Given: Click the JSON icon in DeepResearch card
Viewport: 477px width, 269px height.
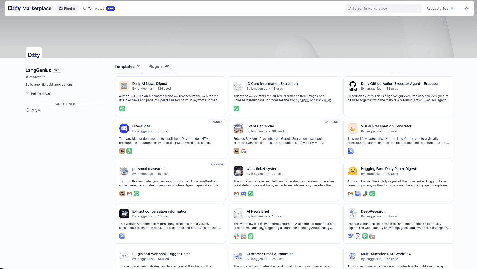Looking at the screenshot, I should 358,236.
